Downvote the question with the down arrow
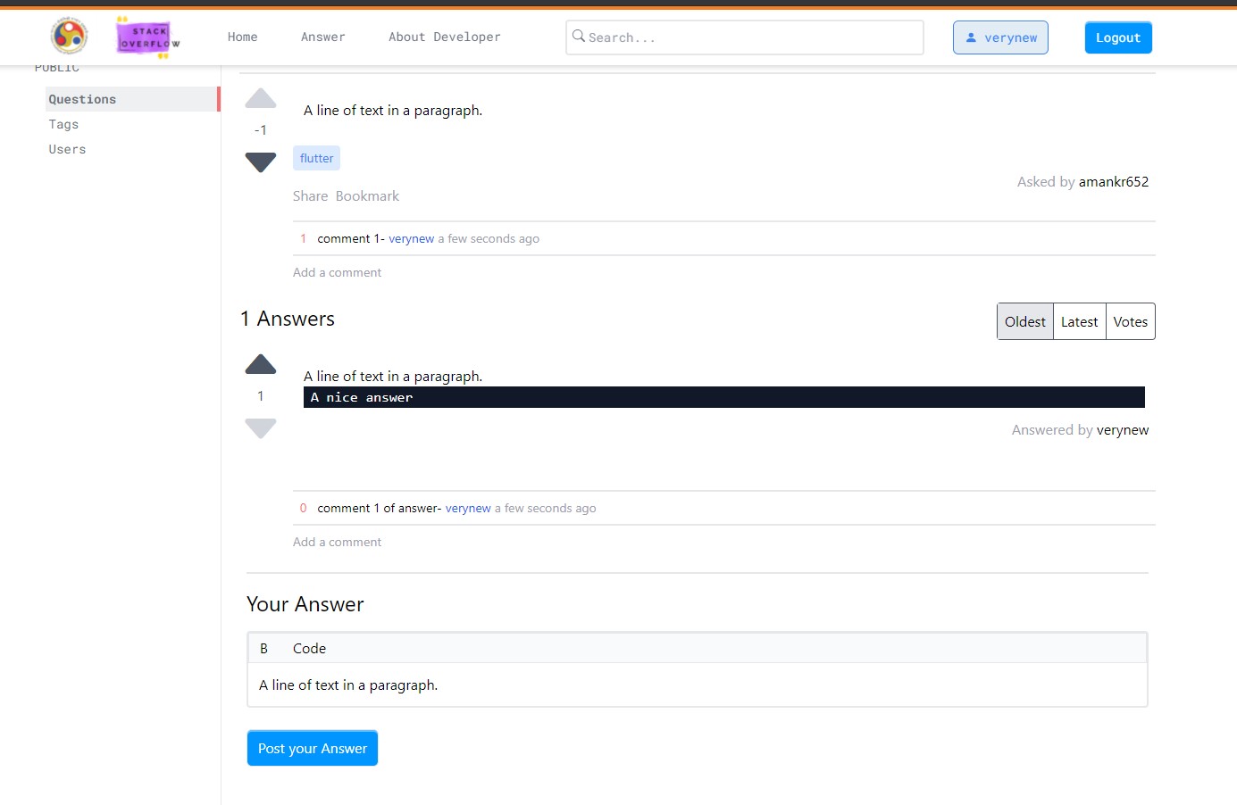 coord(261,162)
